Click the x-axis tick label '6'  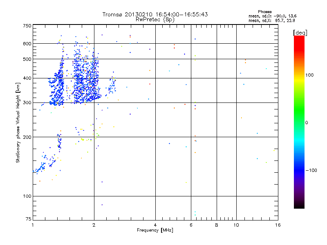(x=191, y=225)
